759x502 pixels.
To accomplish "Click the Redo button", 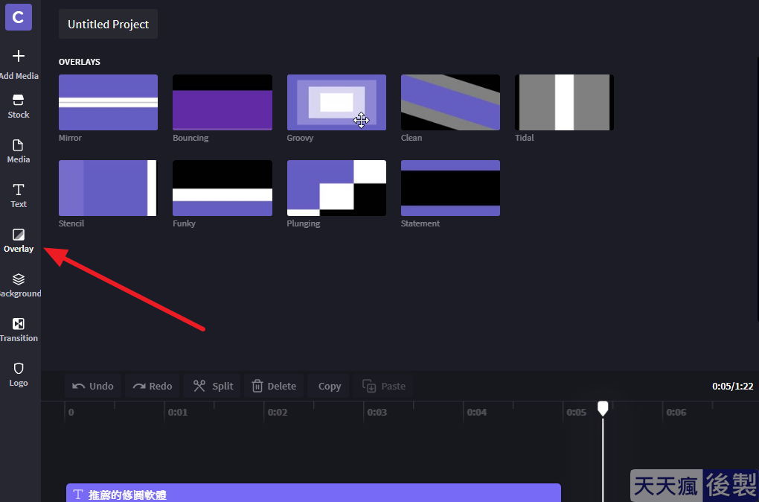I will click(152, 387).
